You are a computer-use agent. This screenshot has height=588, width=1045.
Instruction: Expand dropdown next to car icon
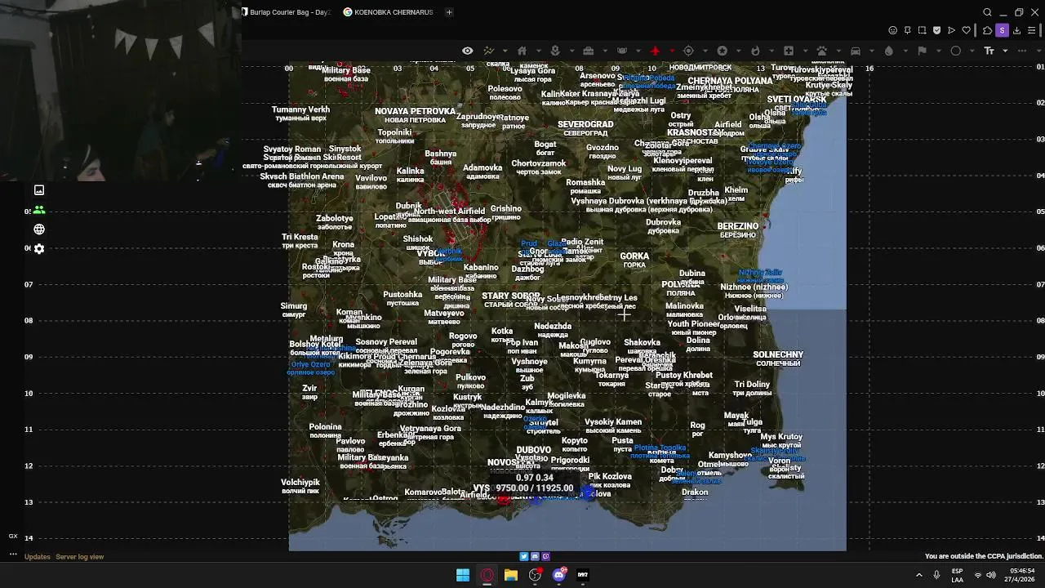pyautogui.click(x=872, y=51)
